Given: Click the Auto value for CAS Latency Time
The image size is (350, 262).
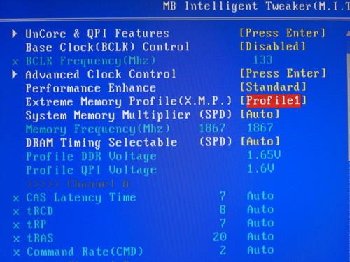Looking at the screenshot, I should (260, 196).
